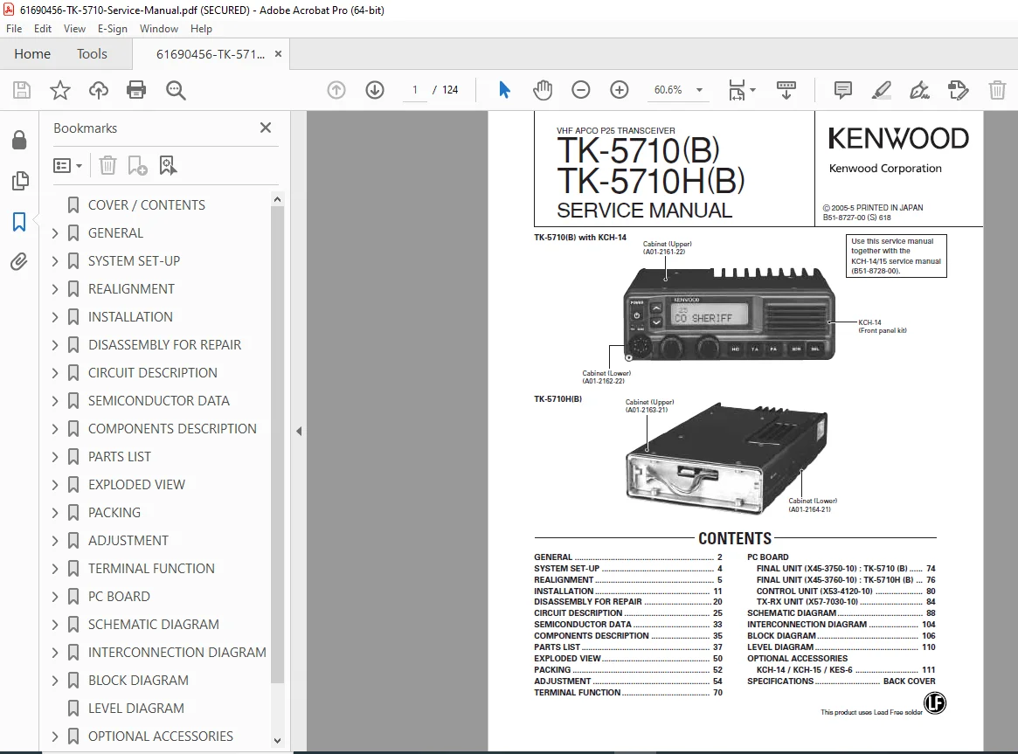Click the upload to cloud icon
Viewport: 1018px width, 754px height.
tap(99, 90)
